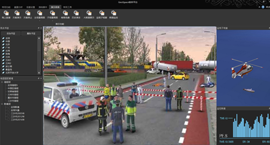The height and width of the screenshot is (145, 270).
Task: Click the blue help question mark icon
Action: pyautogui.click(x=263, y=7)
